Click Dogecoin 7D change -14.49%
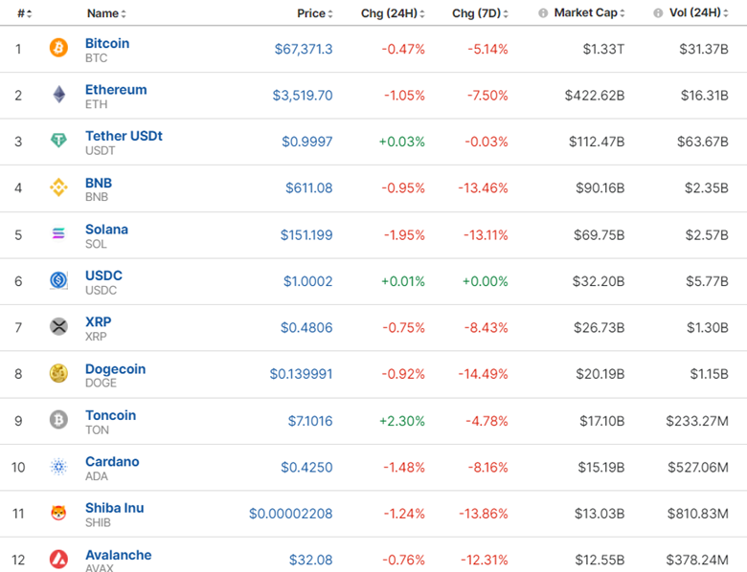The image size is (747, 572). coord(483,374)
